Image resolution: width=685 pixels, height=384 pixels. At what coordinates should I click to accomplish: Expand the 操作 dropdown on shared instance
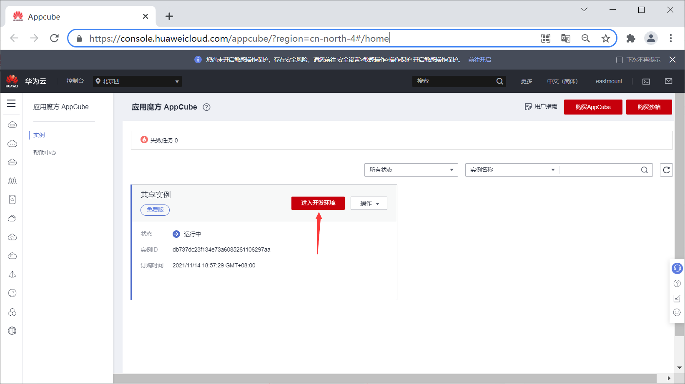click(369, 203)
